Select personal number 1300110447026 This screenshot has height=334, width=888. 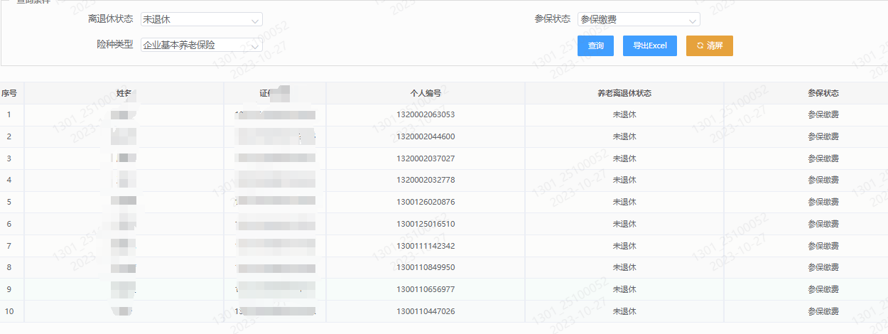pos(426,311)
